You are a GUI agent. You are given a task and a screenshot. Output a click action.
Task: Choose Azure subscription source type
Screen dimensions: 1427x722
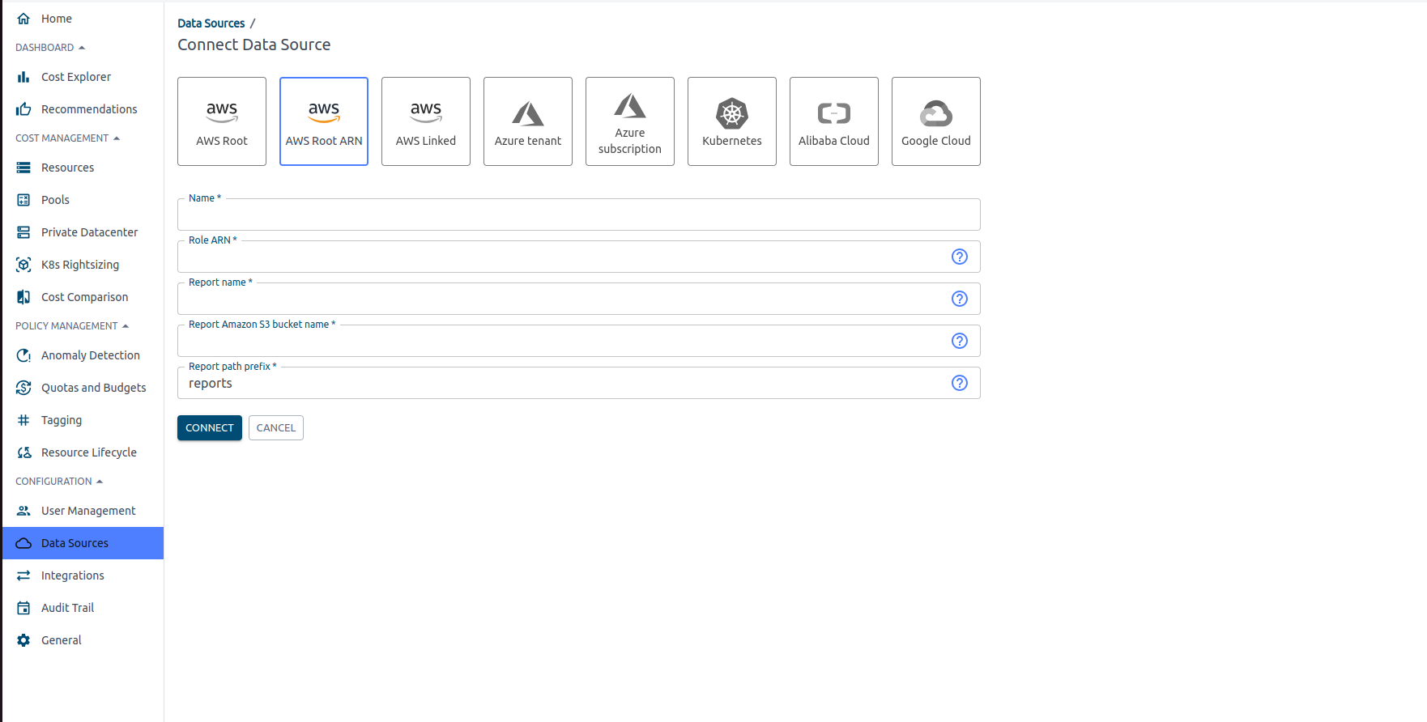point(630,121)
